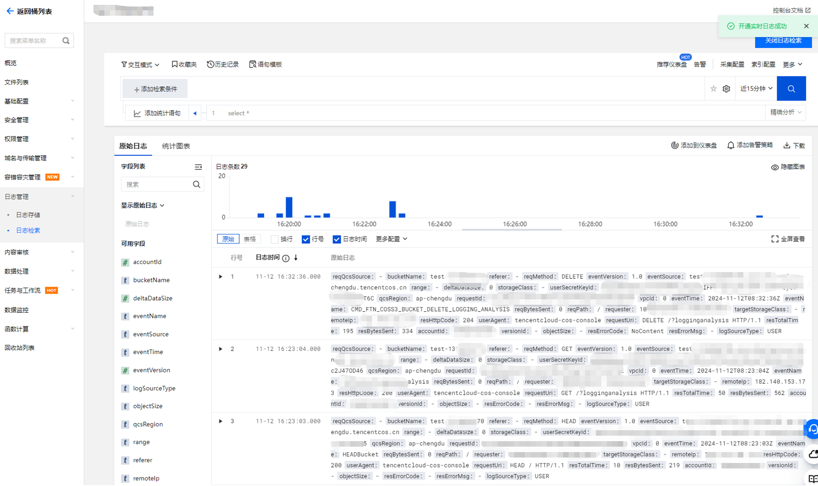The image size is (818, 486).
Task: Expand log row 1 details
Action: click(221, 277)
